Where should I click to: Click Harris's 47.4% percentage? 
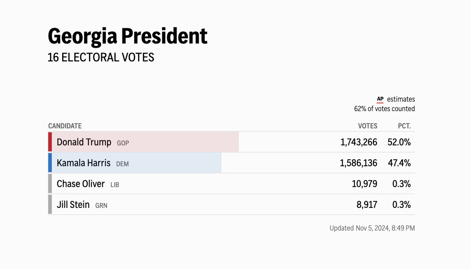(x=399, y=163)
